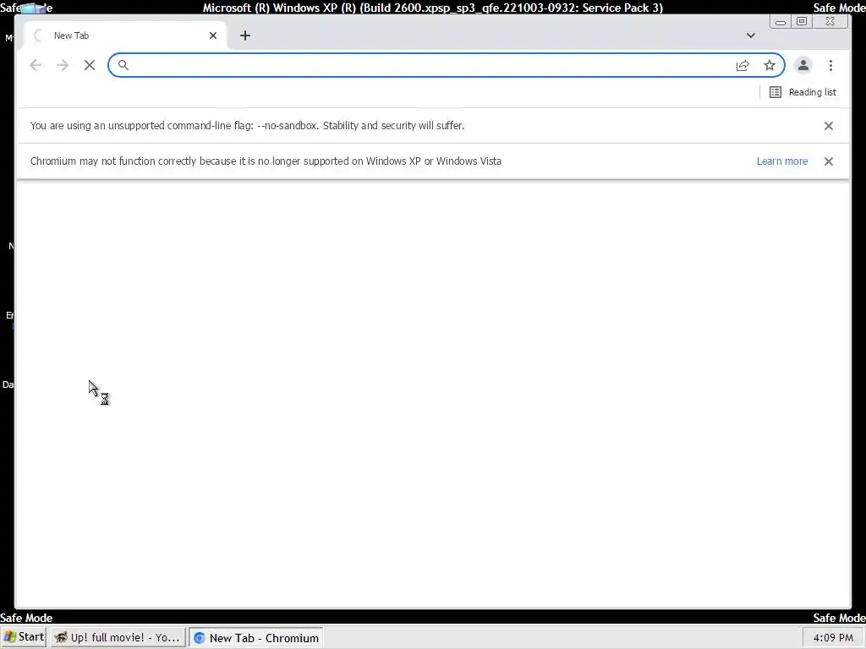Dismiss the no-sandbox warning bar

click(829, 126)
